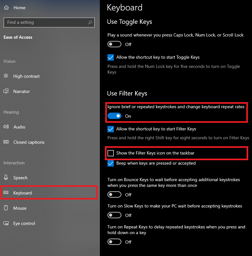Click 'Ignore brief or repeated keystrokes' description
Screen dimensions: 252x256
pos(176,107)
